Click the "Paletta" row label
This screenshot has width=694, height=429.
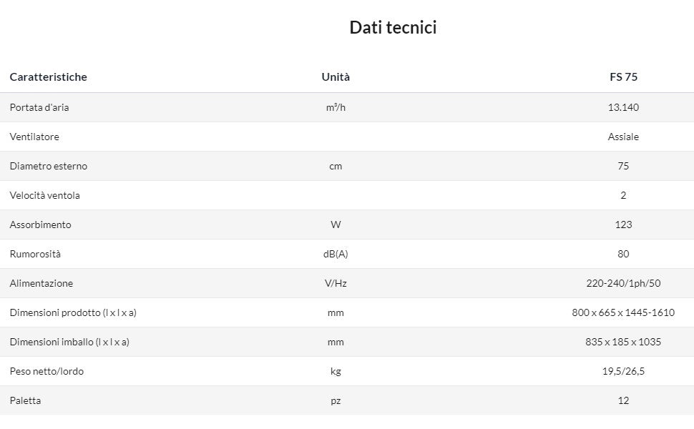click(x=26, y=400)
